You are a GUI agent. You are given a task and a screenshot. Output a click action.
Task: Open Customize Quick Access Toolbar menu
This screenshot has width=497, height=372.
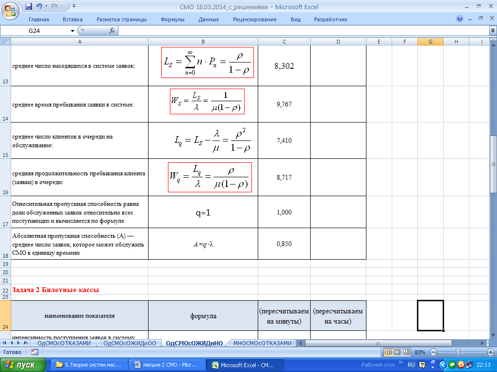[74, 6]
